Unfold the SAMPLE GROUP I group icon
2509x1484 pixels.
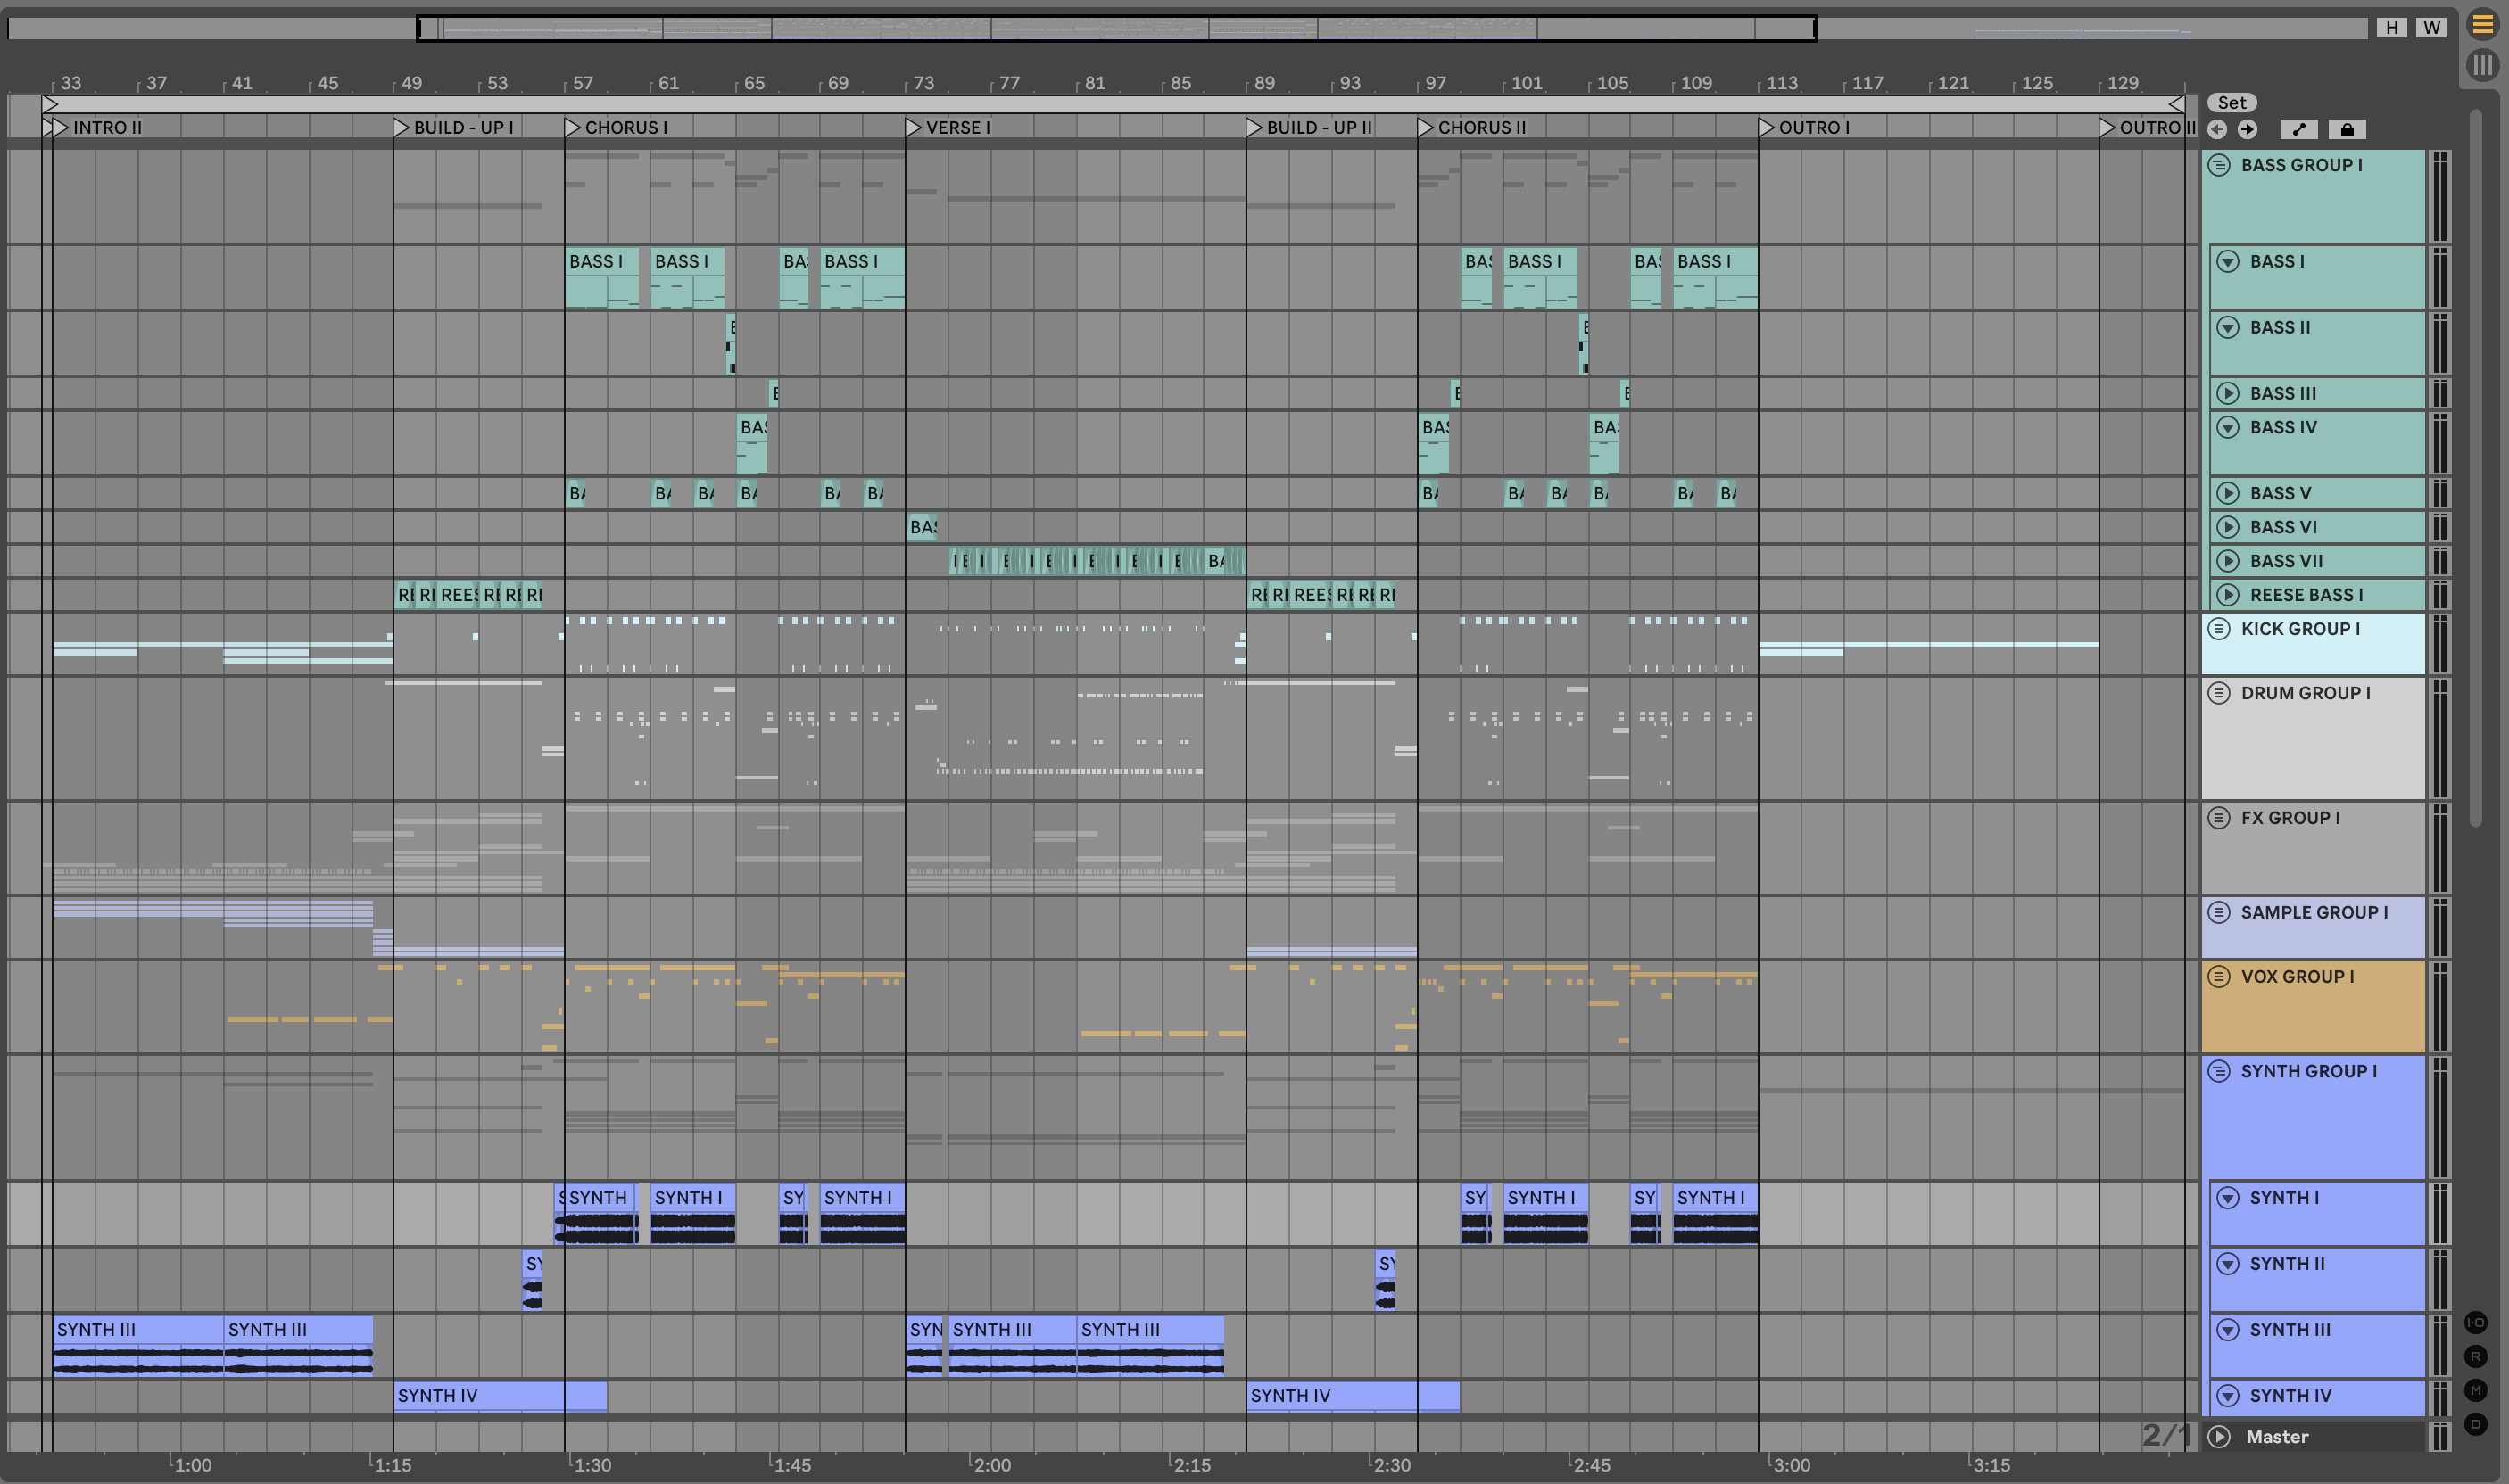coord(2219,912)
